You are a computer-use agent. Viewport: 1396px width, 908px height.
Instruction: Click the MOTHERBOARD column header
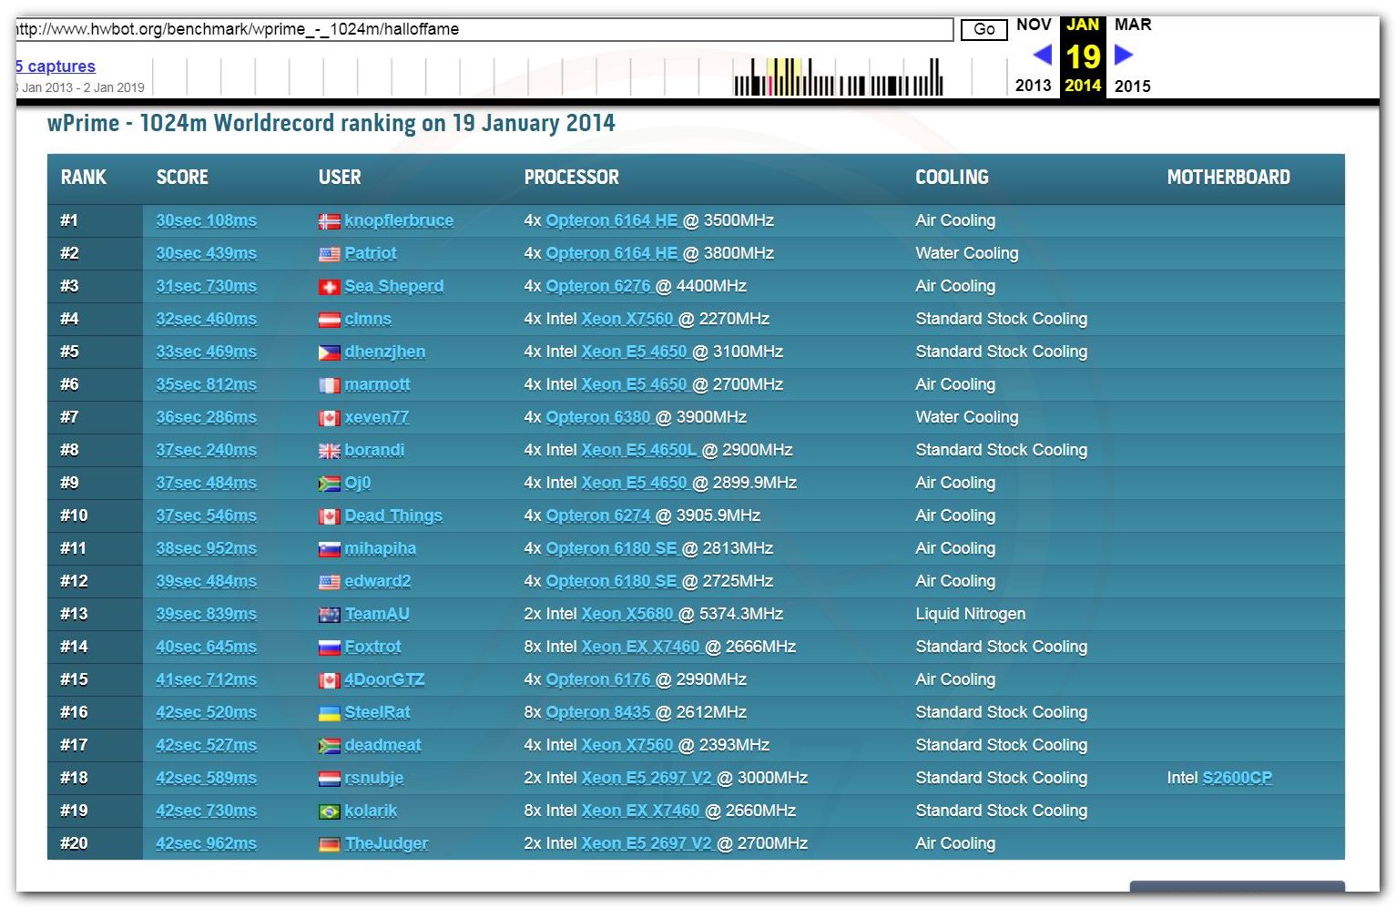click(x=1228, y=178)
